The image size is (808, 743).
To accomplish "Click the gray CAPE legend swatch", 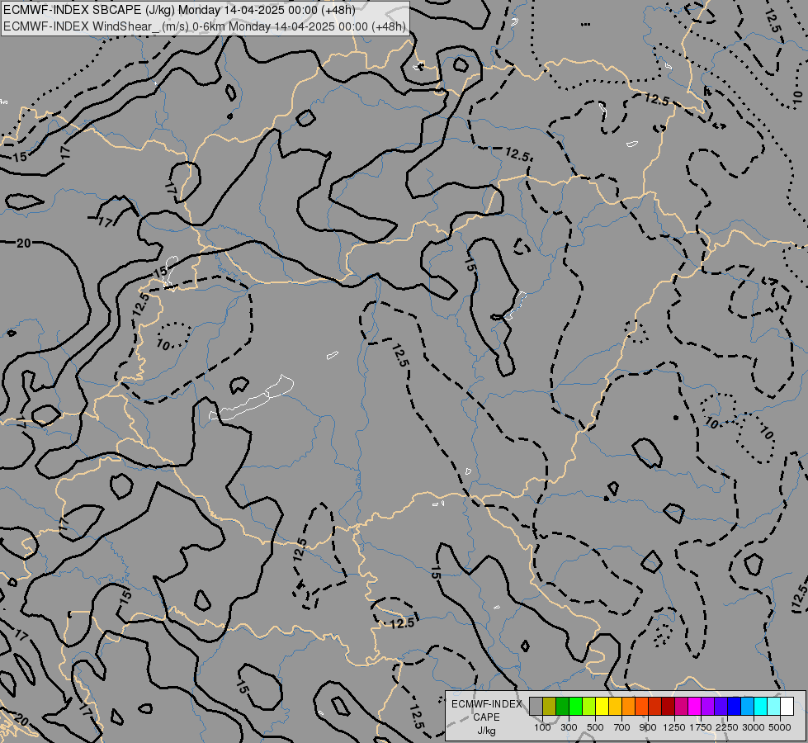I will click(x=536, y=706).
